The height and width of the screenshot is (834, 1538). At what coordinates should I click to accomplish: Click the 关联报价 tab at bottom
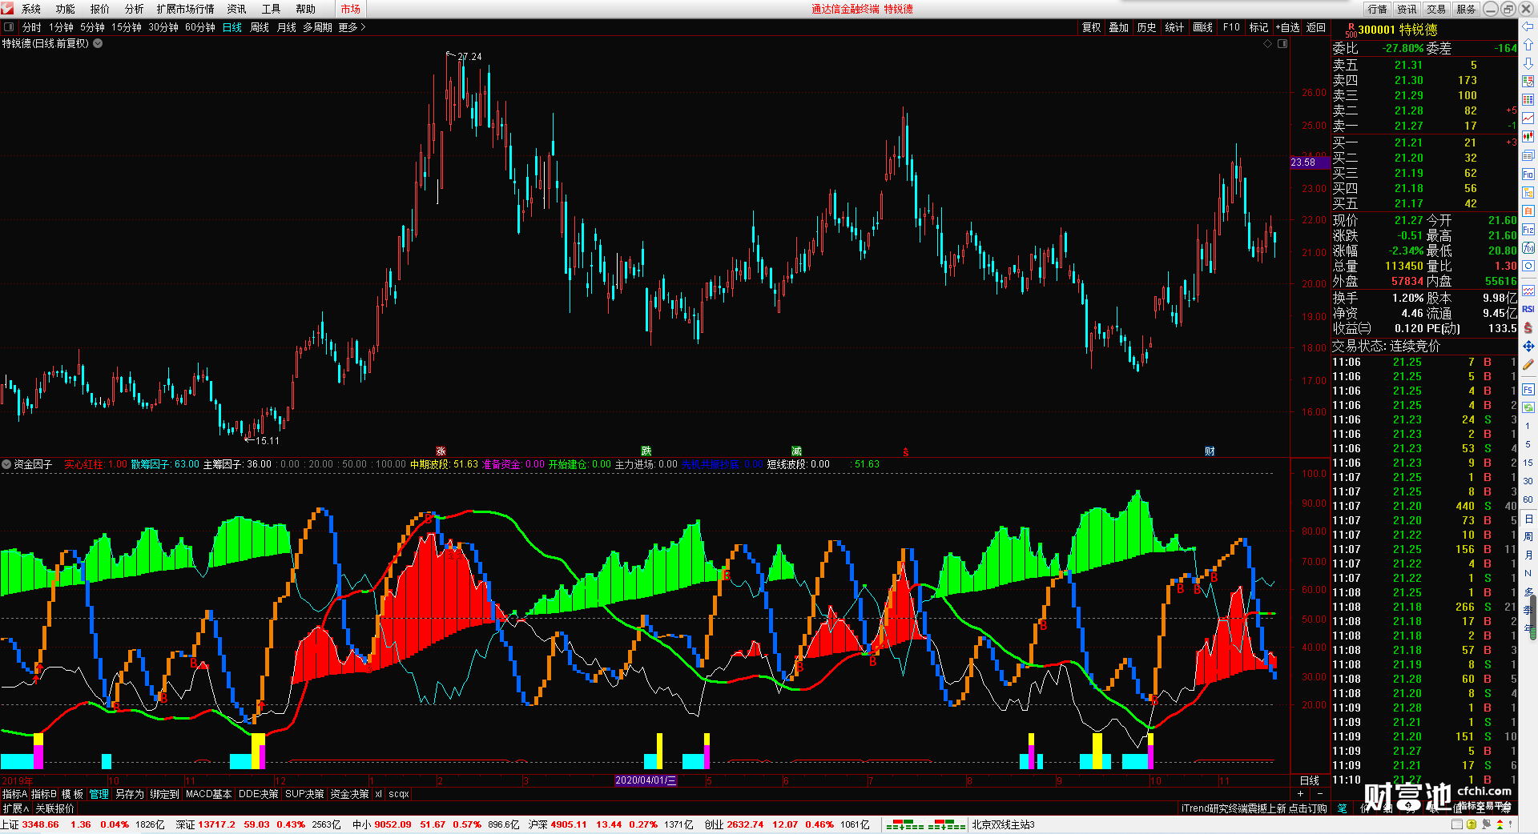(x=54, y=808)
